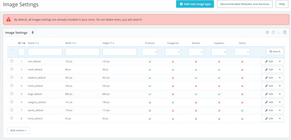Screen dimensions: 291x140
Task: Select the medium_default row checkbox
Action: (12, 77)
